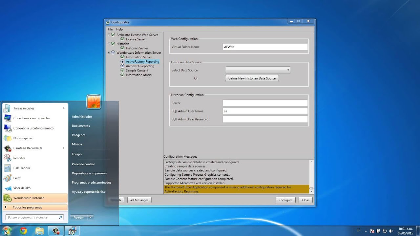Open the Action Center flag tray icon

coord(372,231)
